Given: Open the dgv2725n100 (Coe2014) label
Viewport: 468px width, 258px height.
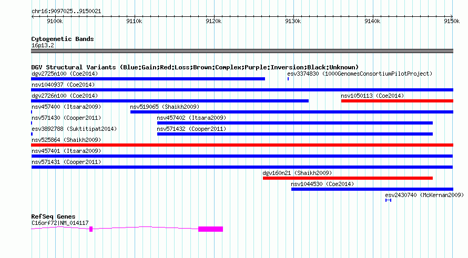Looking at the screenshot, I should [x=65, y=74].
